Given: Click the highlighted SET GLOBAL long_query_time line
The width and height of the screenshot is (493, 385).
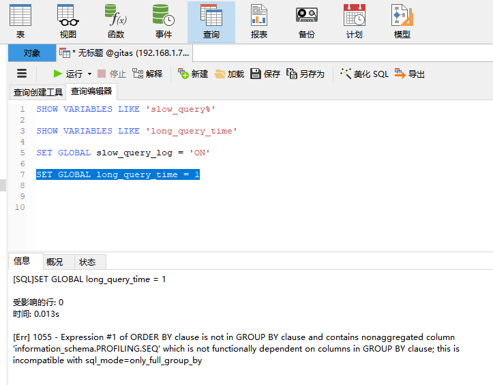Looking at the screenshot, I should click(118, 174).
